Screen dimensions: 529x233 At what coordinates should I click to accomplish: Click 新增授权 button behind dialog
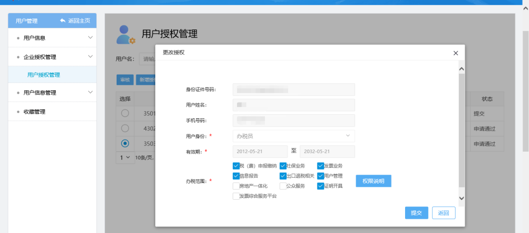tap(146, 79)
